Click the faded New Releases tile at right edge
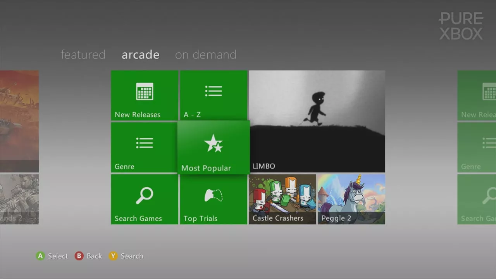 coord(477,95)
